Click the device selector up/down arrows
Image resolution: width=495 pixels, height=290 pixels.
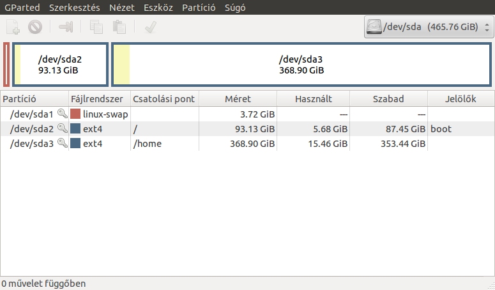point(487,27)
